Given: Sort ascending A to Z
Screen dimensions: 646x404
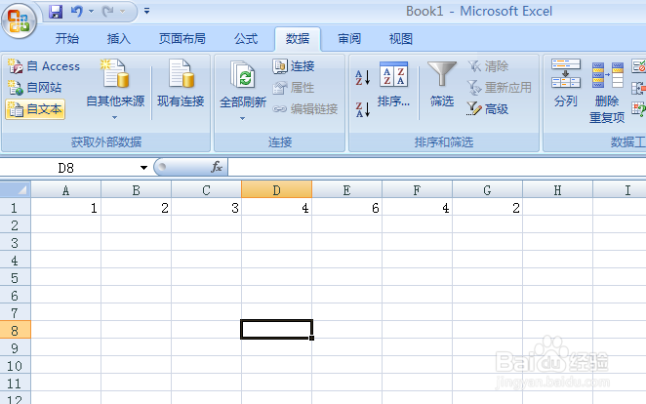Looking at the screenshot, I should coord(363,77).
